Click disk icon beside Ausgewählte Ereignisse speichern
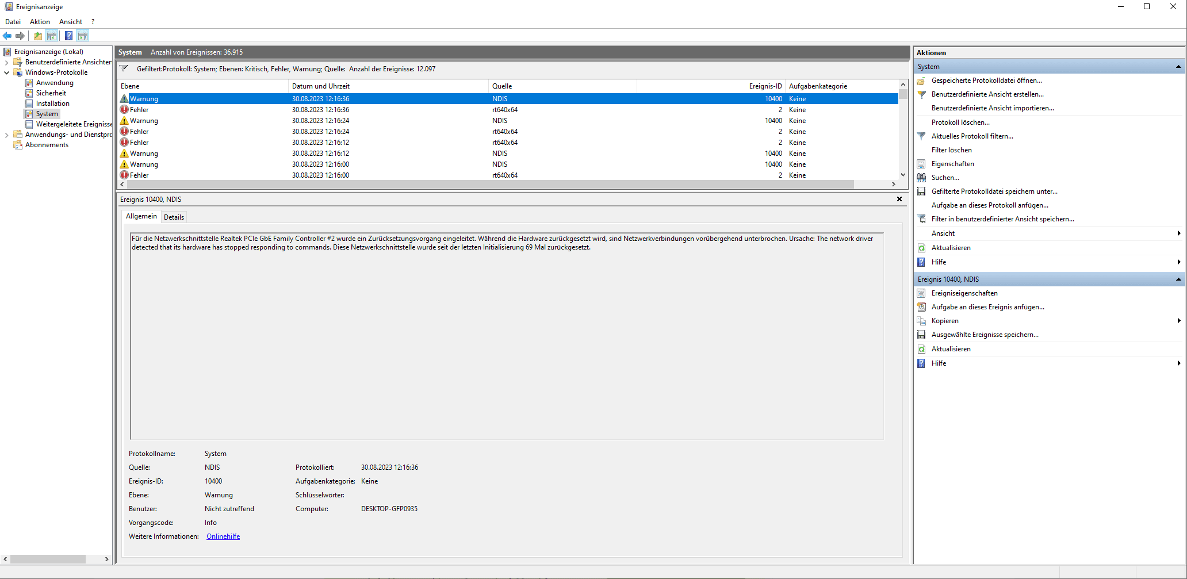 (921, 335)
